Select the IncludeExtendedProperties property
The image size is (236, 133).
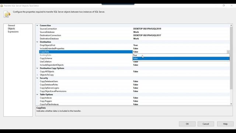point(52,48)
